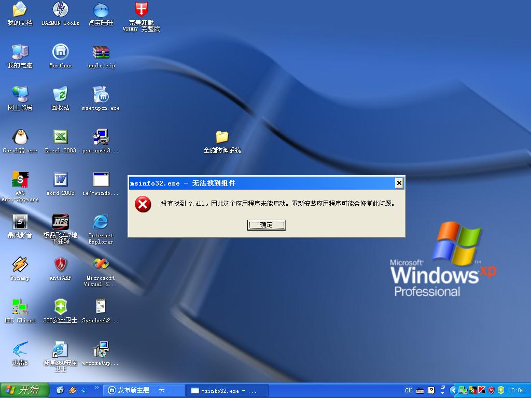Select the psetup443 installer icon
This screenshot has height=398, width=531.
click(101, 141)
